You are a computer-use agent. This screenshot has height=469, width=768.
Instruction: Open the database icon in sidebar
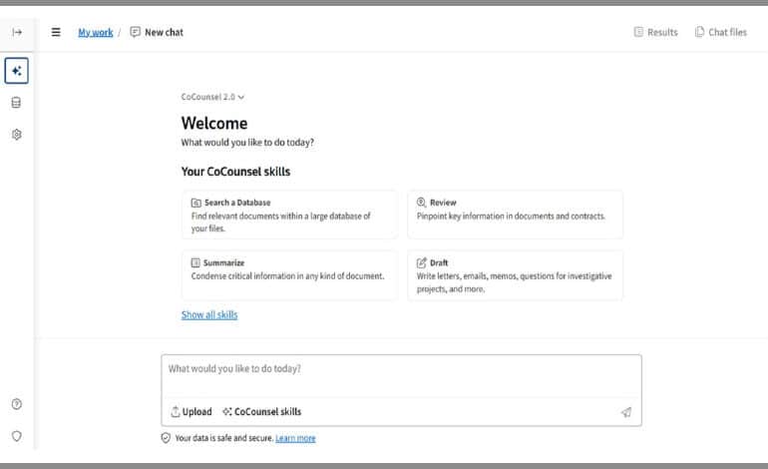pyautogui.click(x=16, y=103)
